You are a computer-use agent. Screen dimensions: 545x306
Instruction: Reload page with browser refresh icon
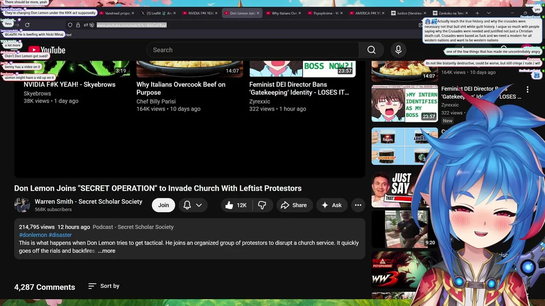click(27, 25)
